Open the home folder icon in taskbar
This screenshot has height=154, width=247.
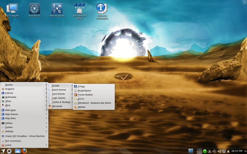[x=18, y=151]
